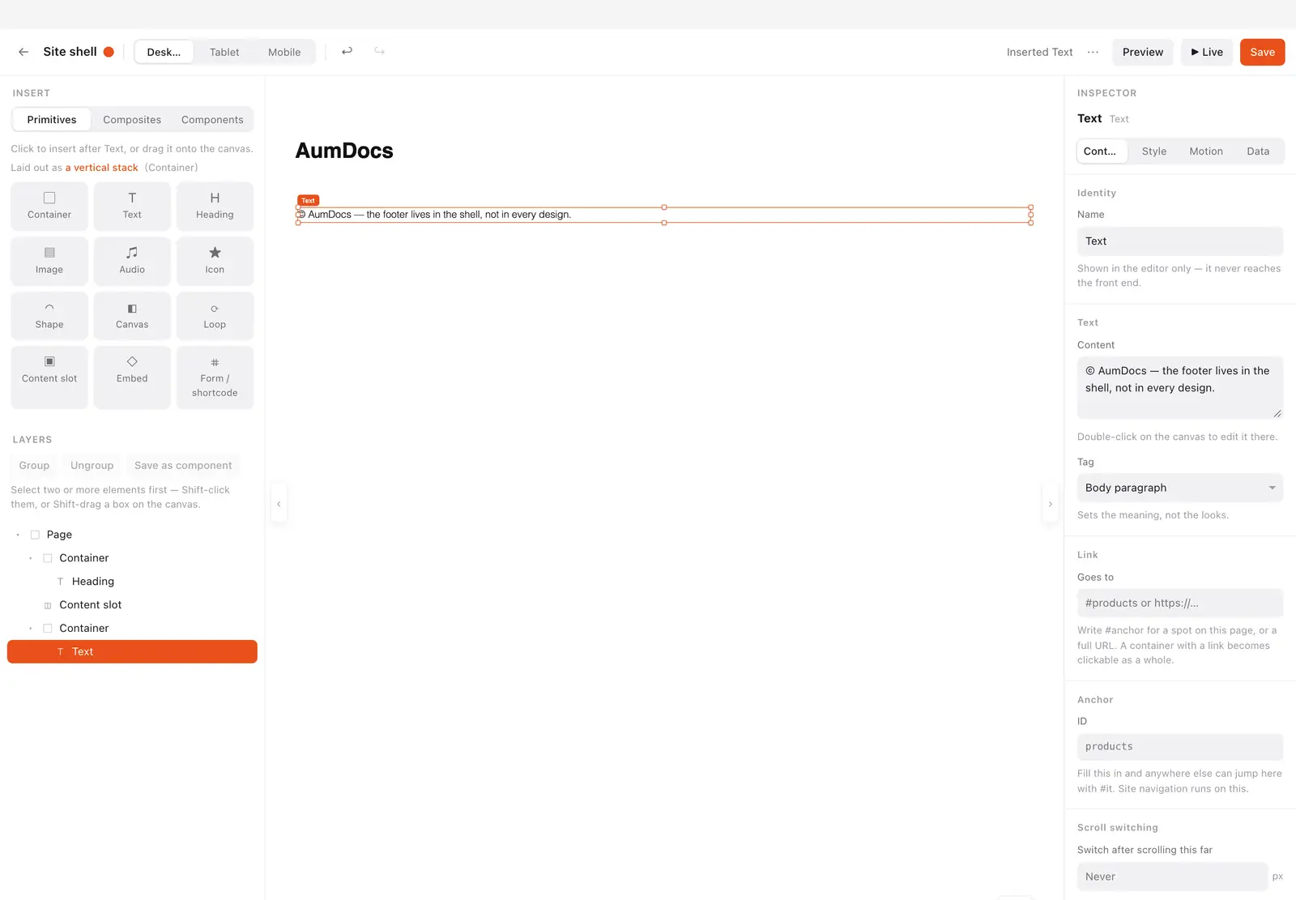
Task: Click the redo arrow icon
Action: pyautogui.click(x=379, y=51)
